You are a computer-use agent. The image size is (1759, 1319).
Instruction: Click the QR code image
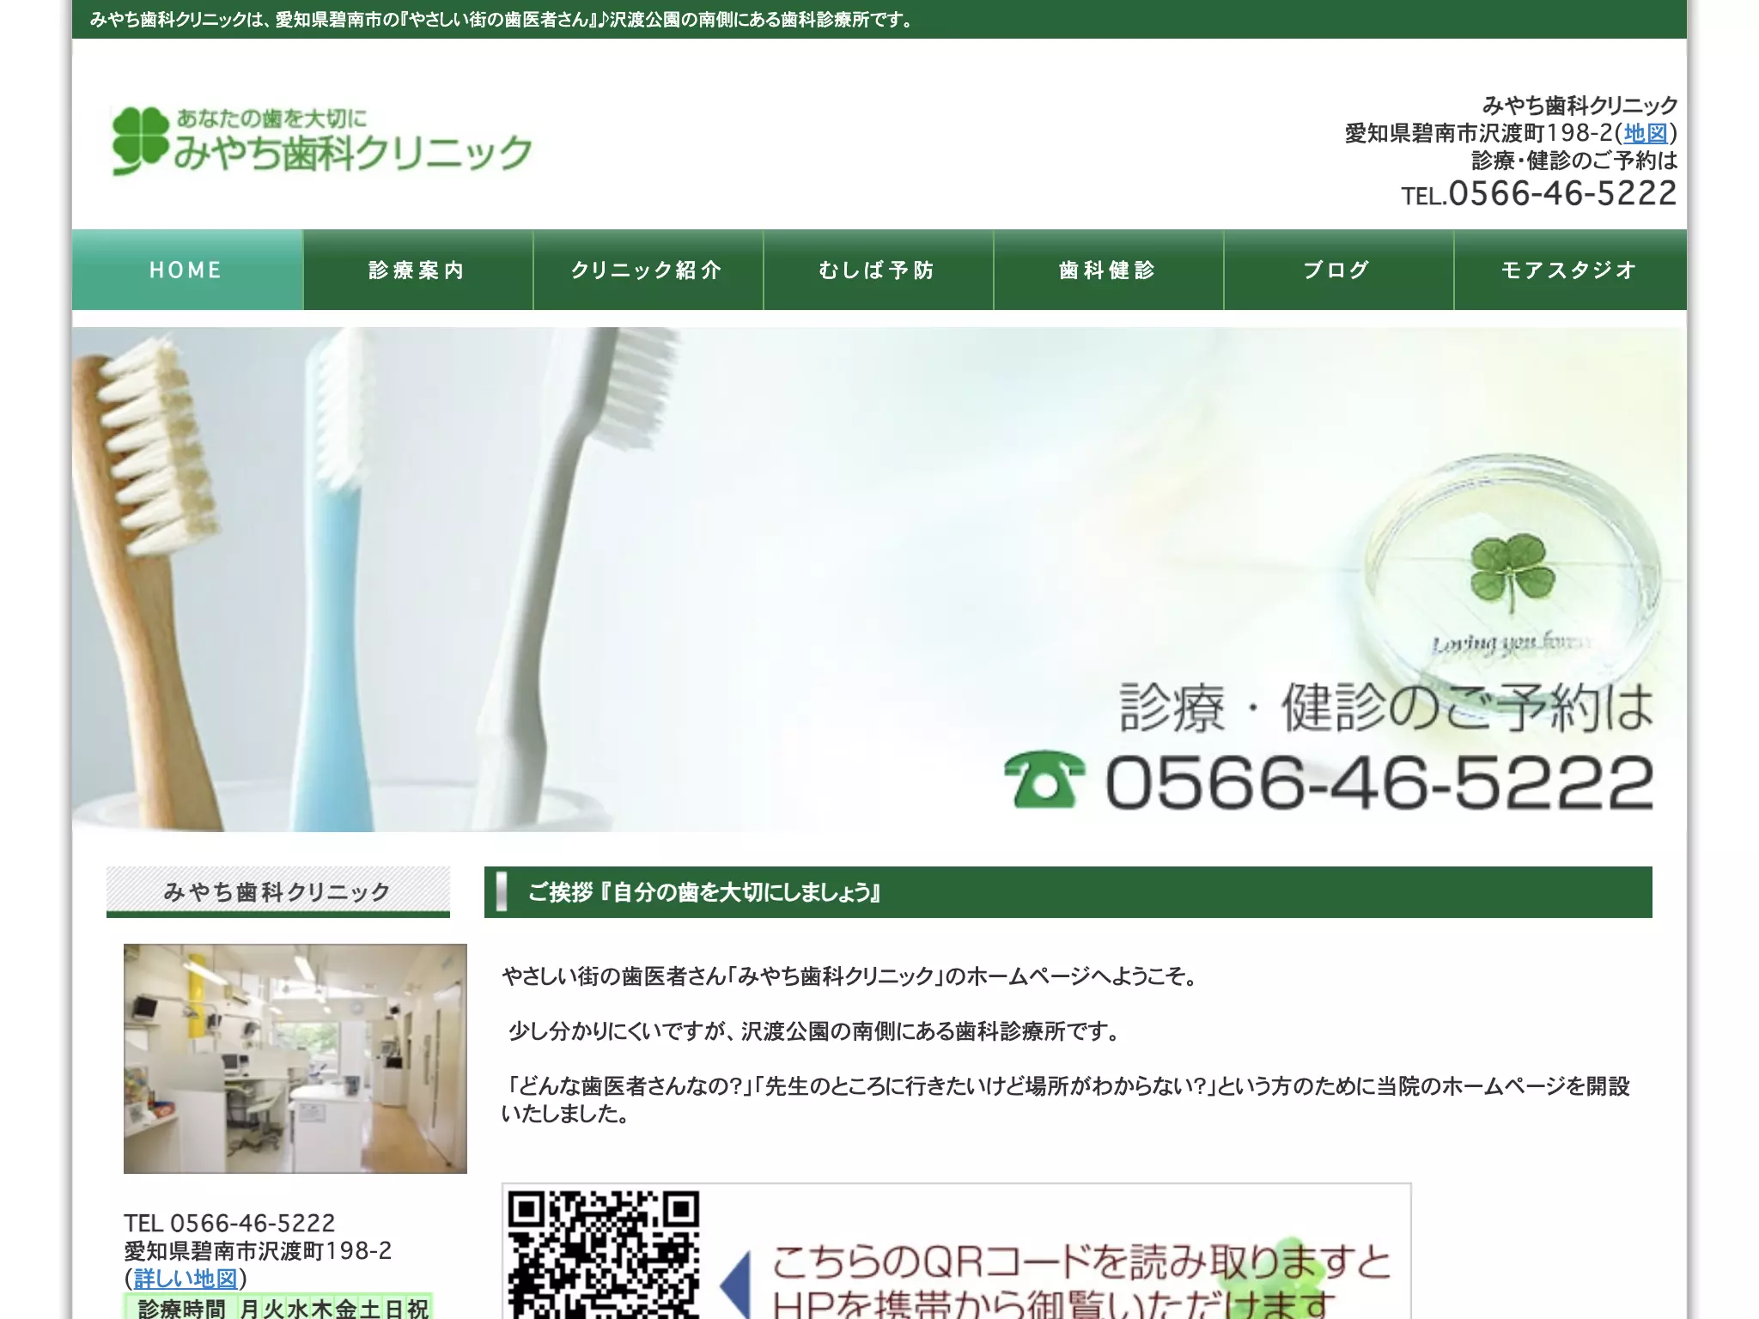(x=604, y=1255)
